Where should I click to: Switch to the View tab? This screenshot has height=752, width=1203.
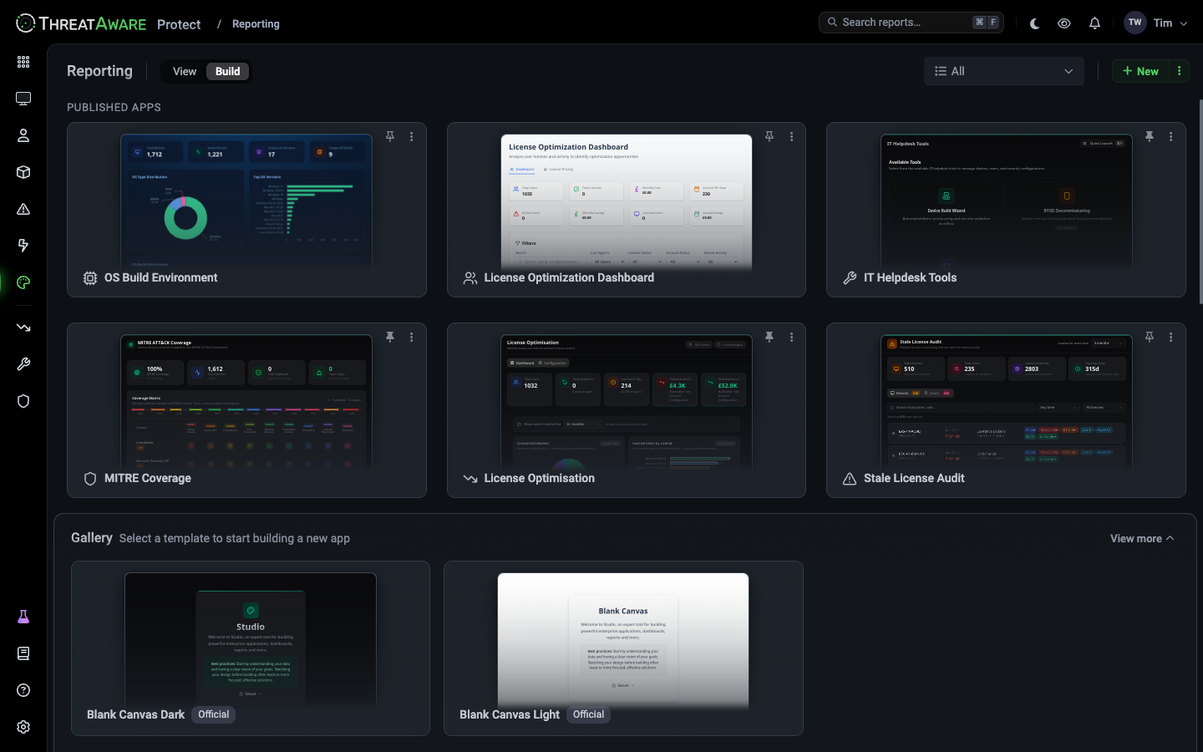(185, 71)
